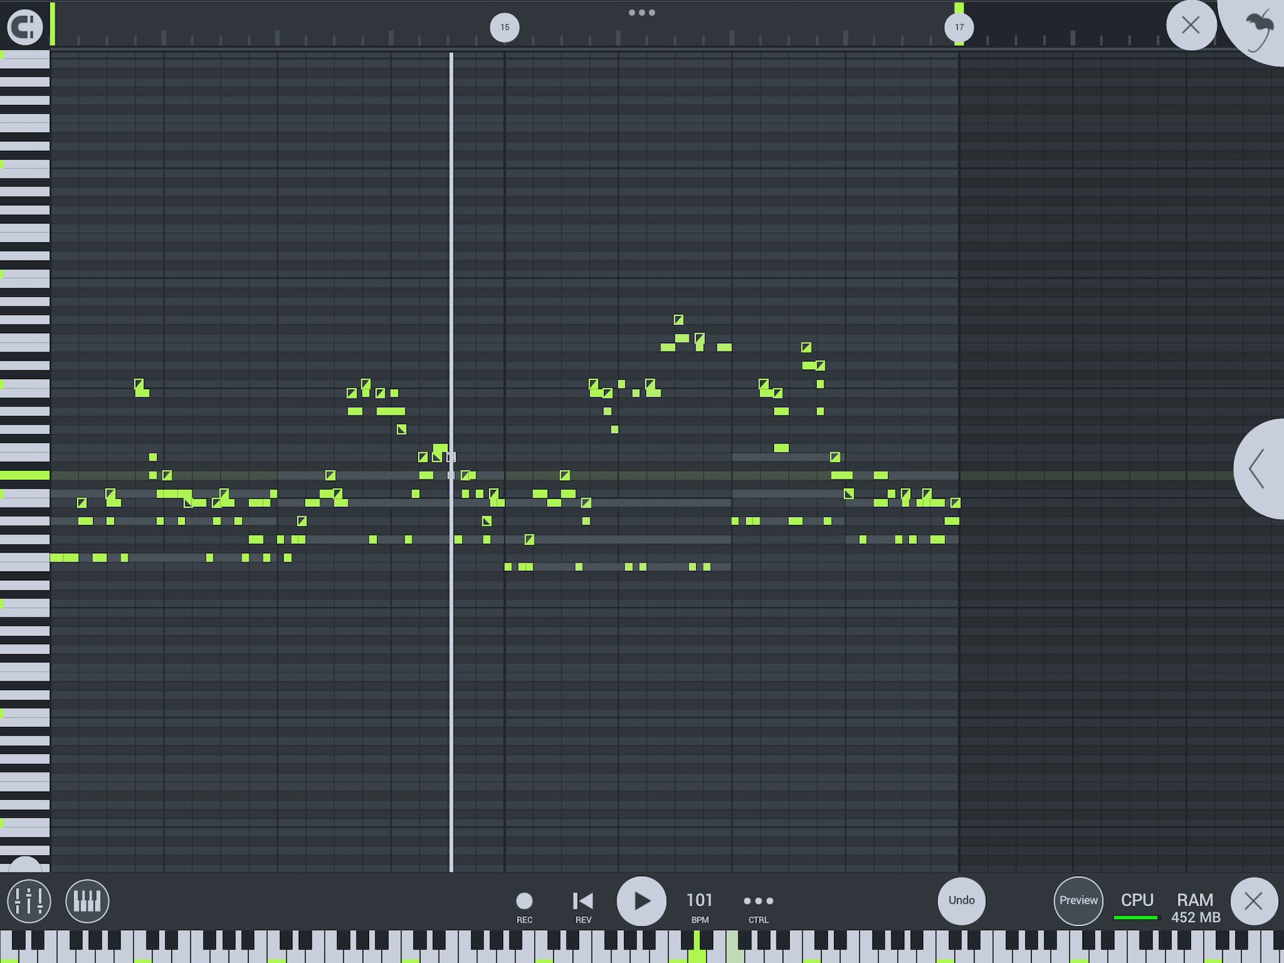Select timeline marker at position 17
The height and width of the screenshot is (963, 1284).
pos(958,25)
